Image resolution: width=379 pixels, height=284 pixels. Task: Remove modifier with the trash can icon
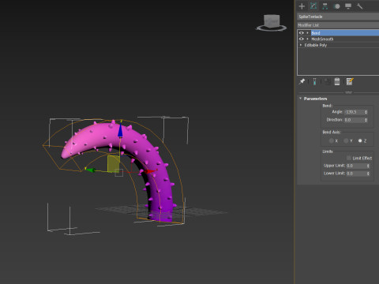click(337, 81)
